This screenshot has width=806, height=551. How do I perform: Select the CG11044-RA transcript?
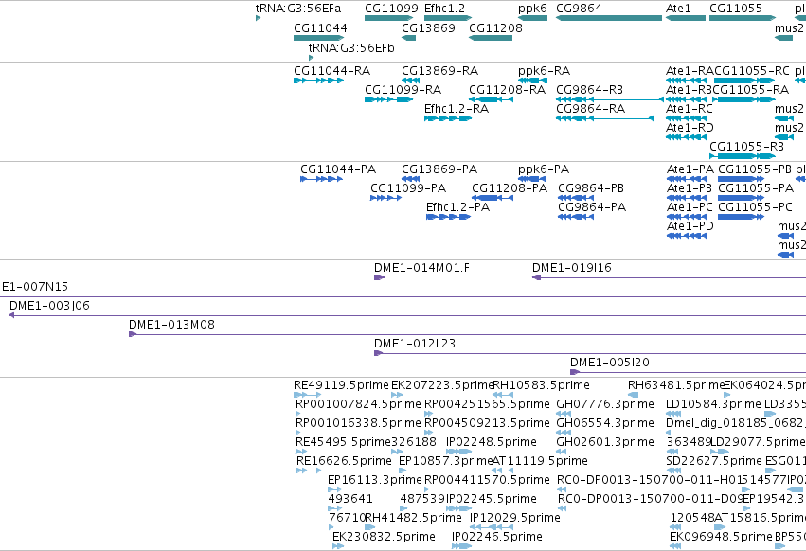pos(318,80)
